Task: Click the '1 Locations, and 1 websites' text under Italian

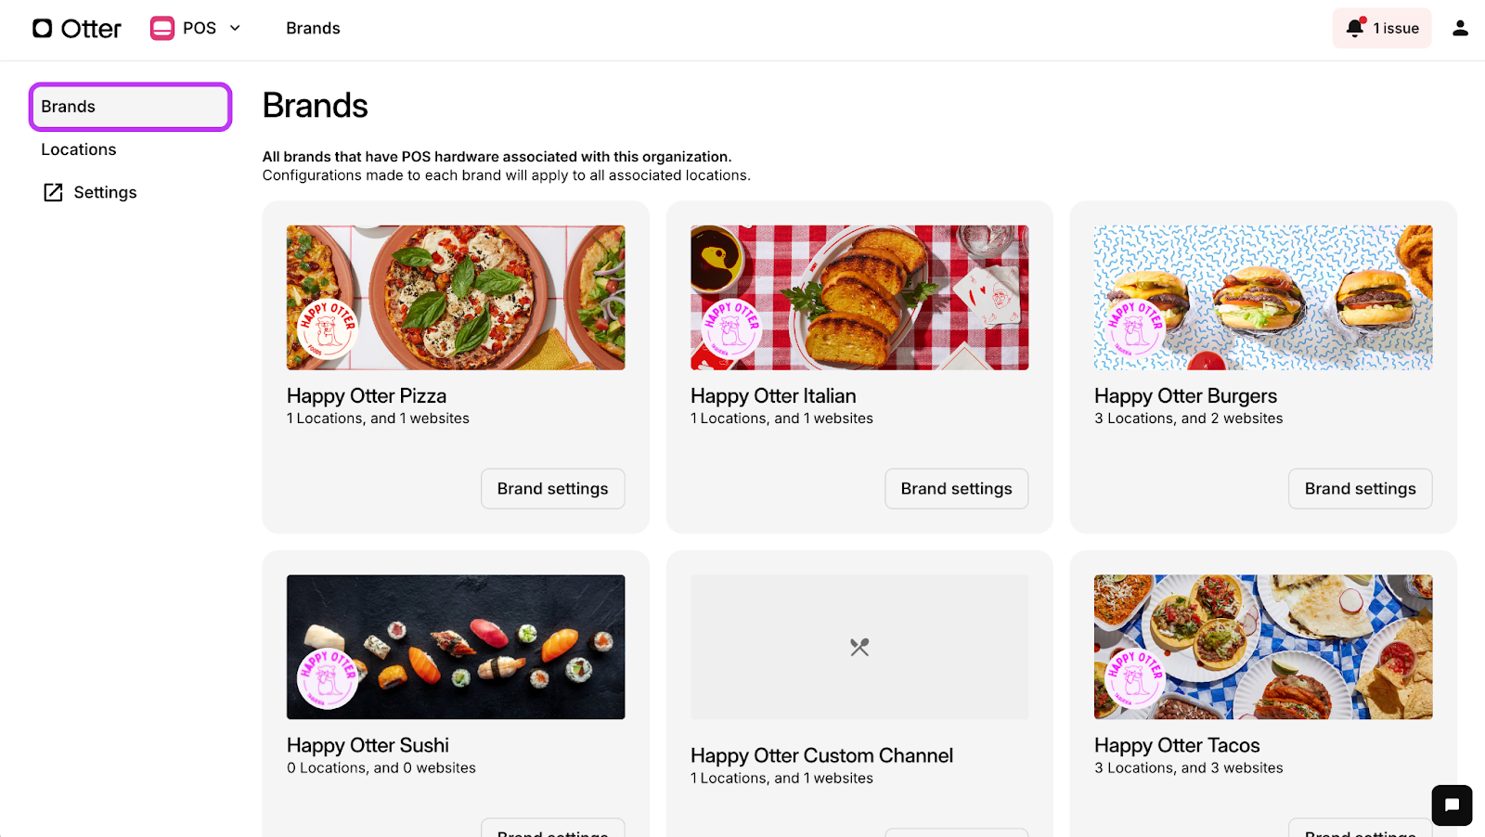Action: pos(781,418)
